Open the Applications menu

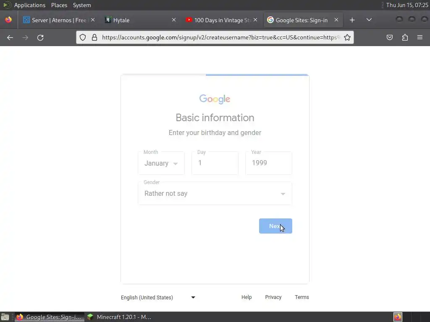tap(30, 5)
